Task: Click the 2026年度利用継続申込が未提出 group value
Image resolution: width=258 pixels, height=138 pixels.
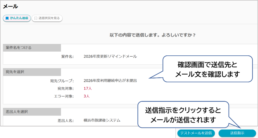Action: pyautogui.click(x=110, y=81)
